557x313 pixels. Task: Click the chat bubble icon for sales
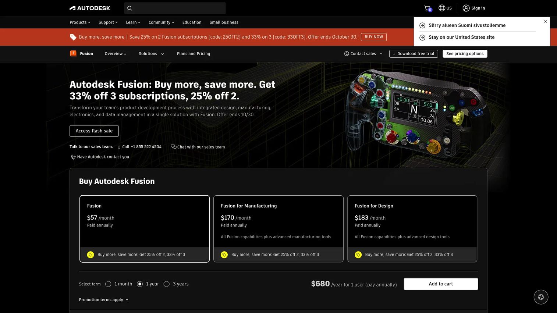pyautogui.click(x=173, y=147)
